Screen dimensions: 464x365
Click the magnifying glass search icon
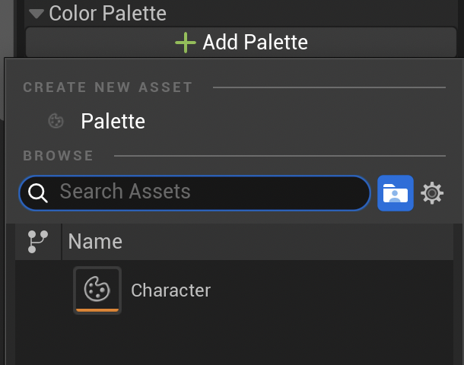(38, 193)
